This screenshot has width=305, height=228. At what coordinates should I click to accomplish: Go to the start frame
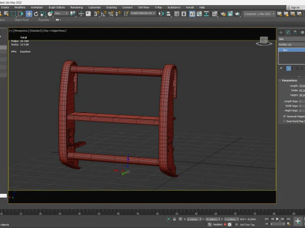267,219
